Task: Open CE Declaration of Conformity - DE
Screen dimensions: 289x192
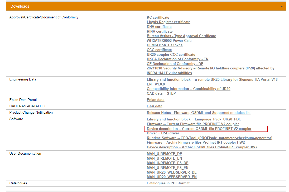Action: (x=175, y=64)
